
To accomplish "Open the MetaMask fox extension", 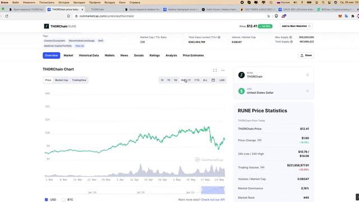I will [x=340, y=16].
